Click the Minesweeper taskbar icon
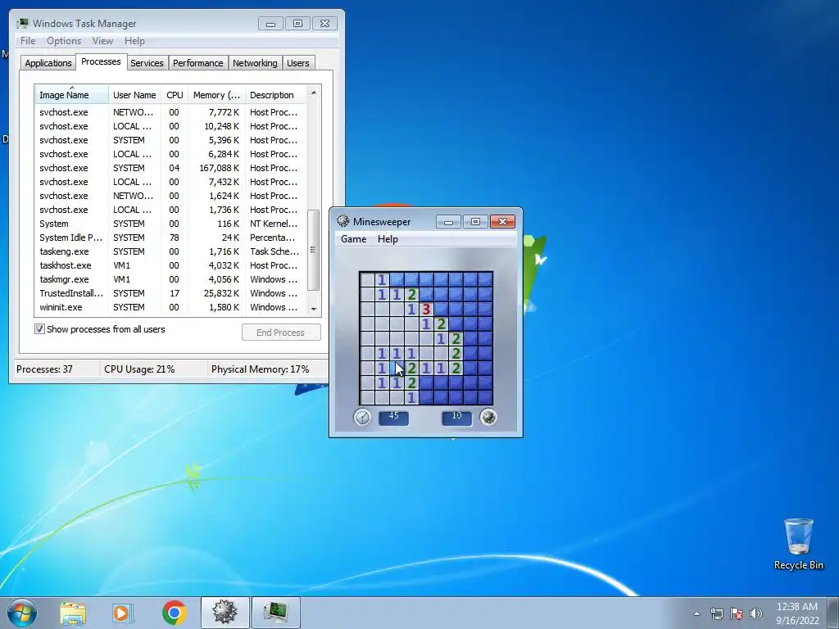The width and height of the screenshot is (839, 629). [x=224, y=613]
